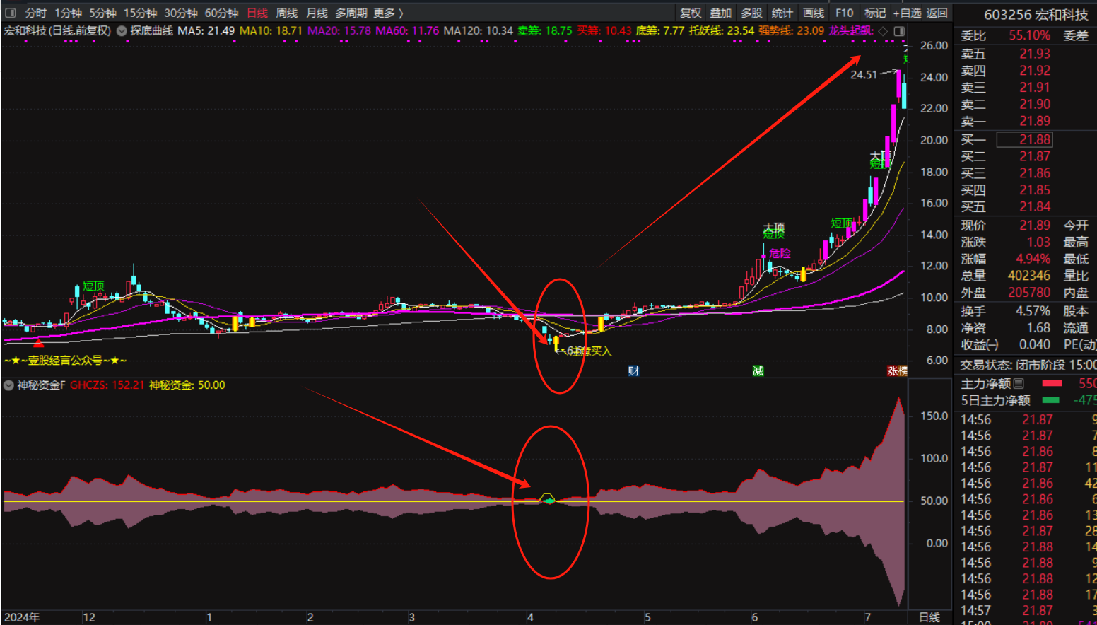Expand 更多 timeframe options

388,13
